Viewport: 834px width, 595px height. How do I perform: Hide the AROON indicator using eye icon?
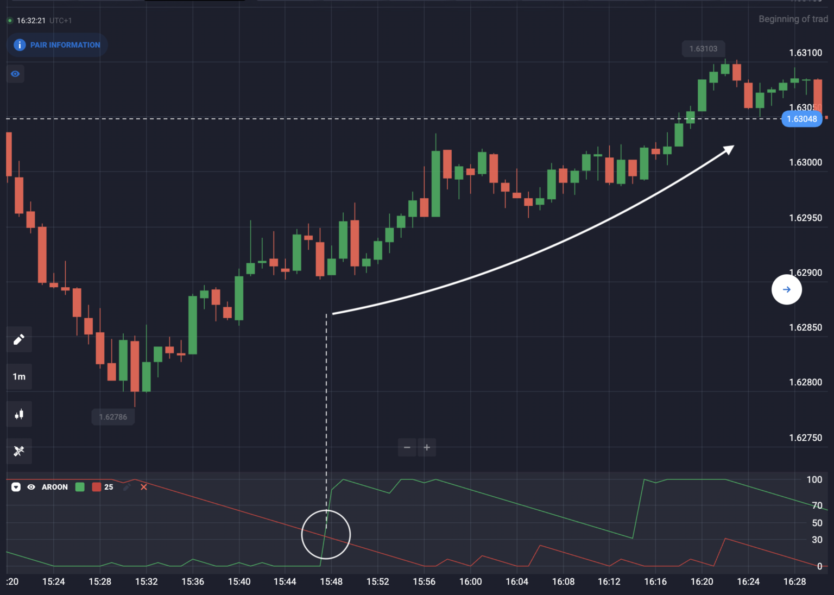(31, 487)
